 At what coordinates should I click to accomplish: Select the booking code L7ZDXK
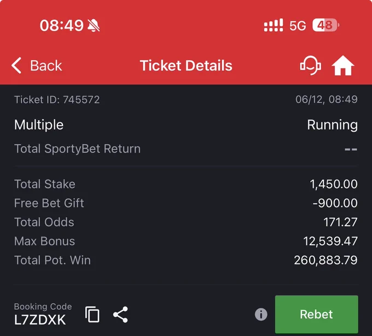point(40,320)
